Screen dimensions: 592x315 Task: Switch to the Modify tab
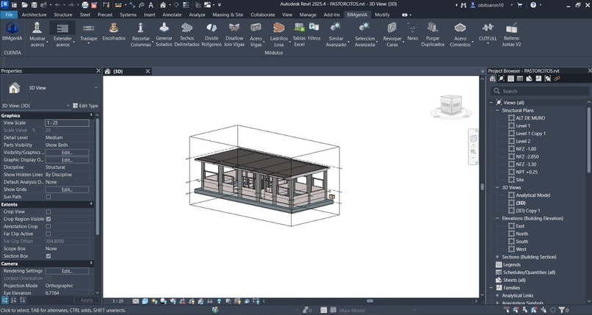(382, 15)
